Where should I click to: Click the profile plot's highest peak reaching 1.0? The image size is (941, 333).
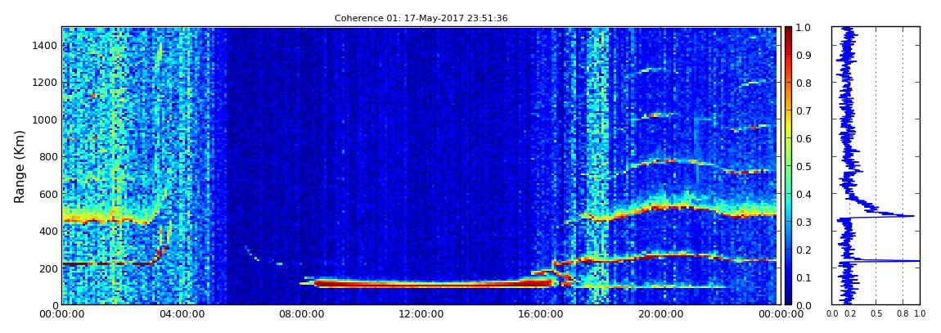tap(917, 260)
